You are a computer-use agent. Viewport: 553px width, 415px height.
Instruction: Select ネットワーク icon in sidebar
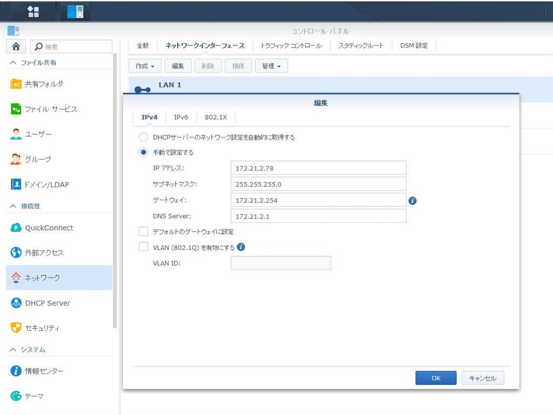(x=16, y=277)
